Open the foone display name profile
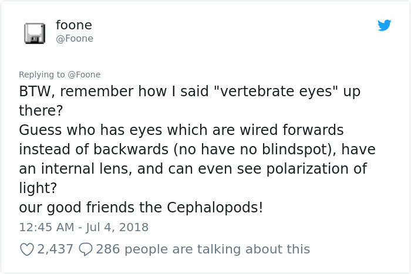The width and height of the screenshot is (411, 274). [x=74, y=25]
